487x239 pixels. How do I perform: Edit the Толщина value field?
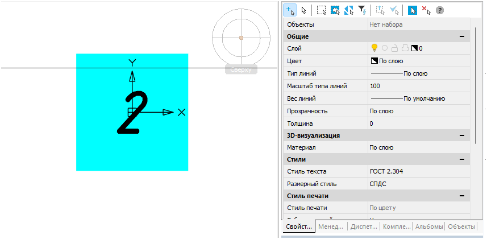click(x=419, y=123)
